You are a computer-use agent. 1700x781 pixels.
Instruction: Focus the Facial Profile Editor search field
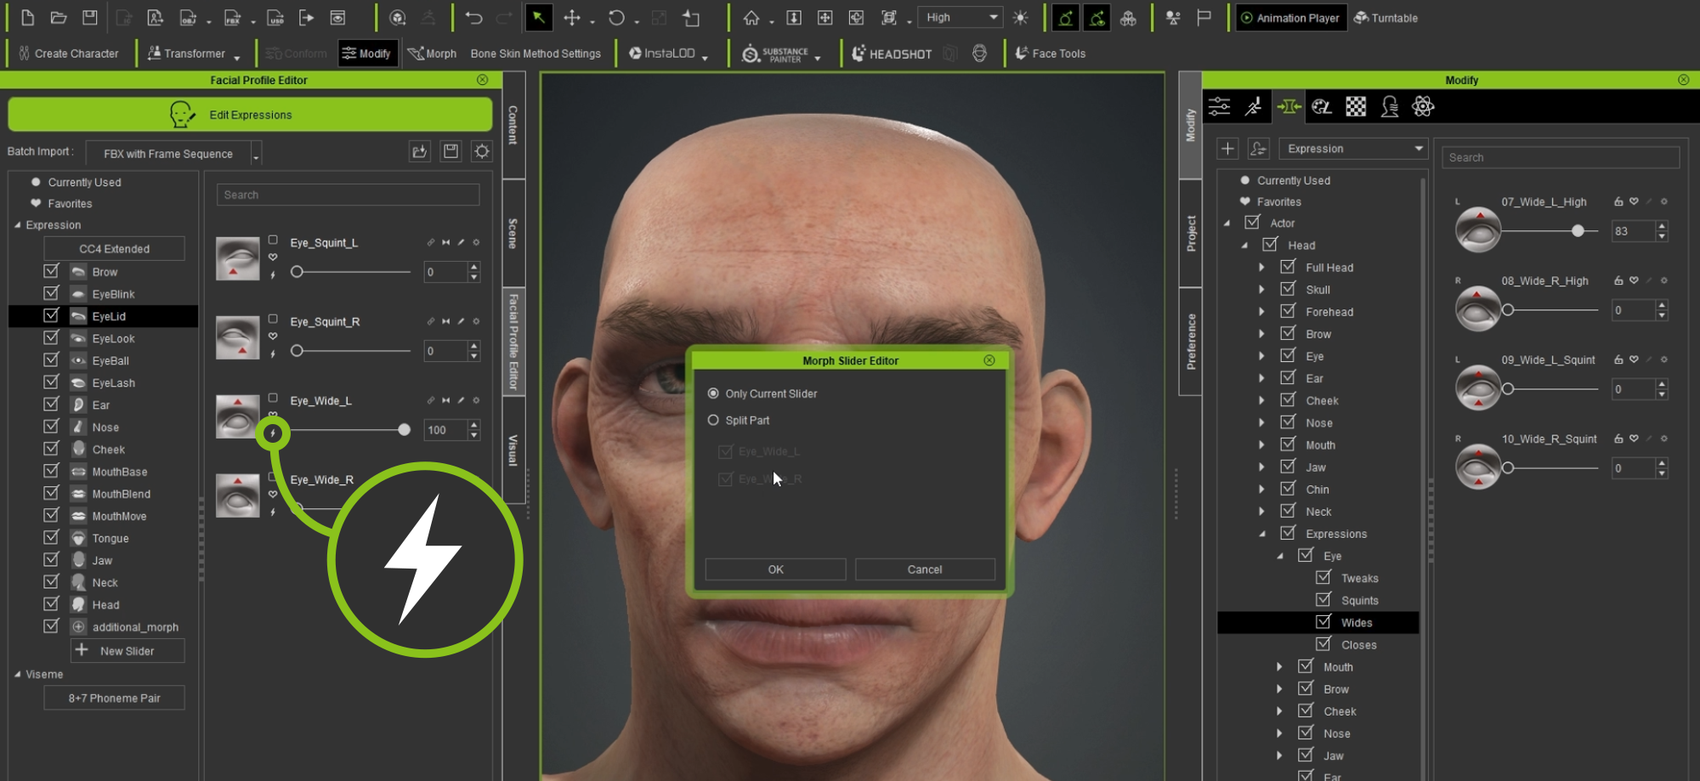pos(348,195)
